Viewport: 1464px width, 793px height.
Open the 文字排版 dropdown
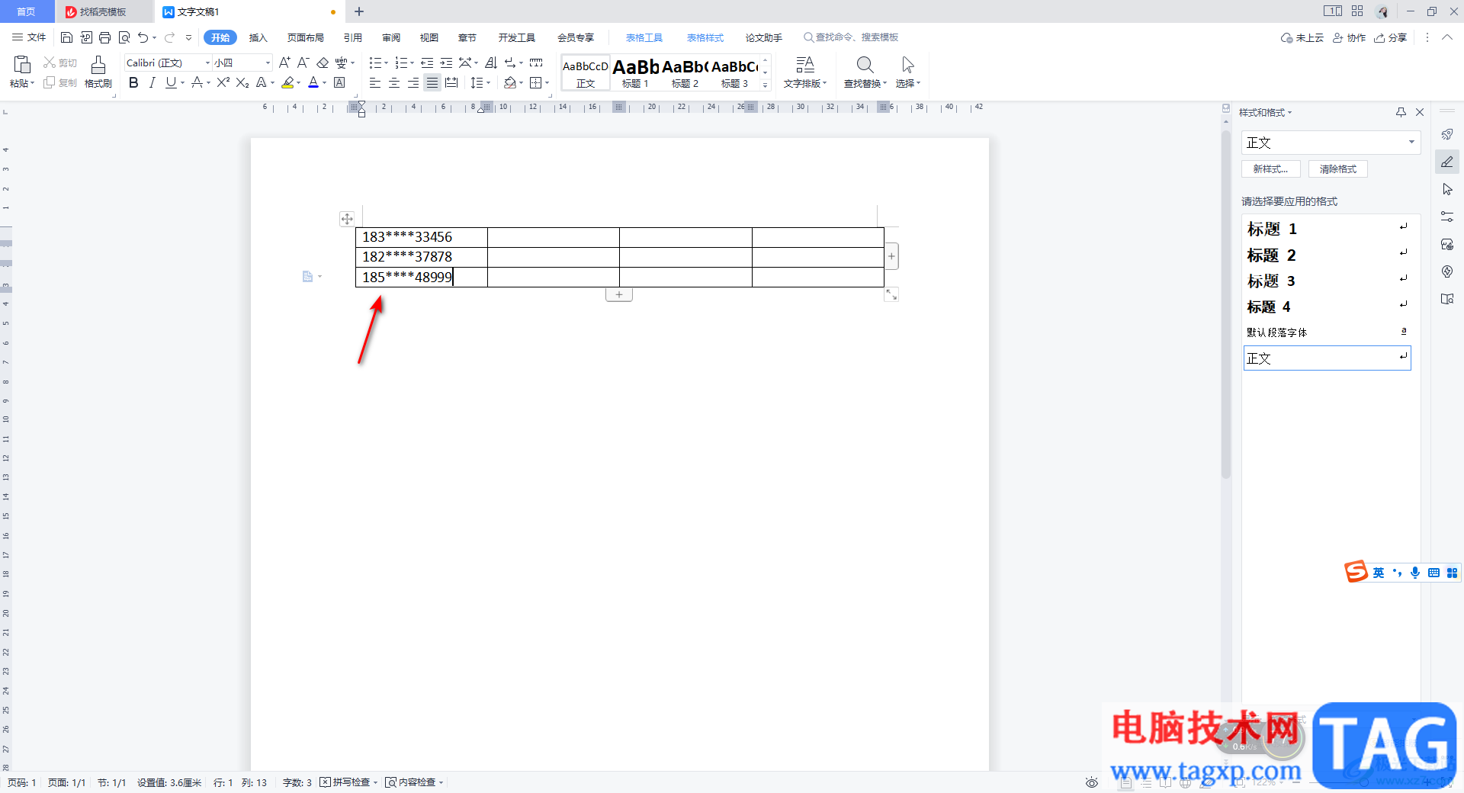pos(805,83)
